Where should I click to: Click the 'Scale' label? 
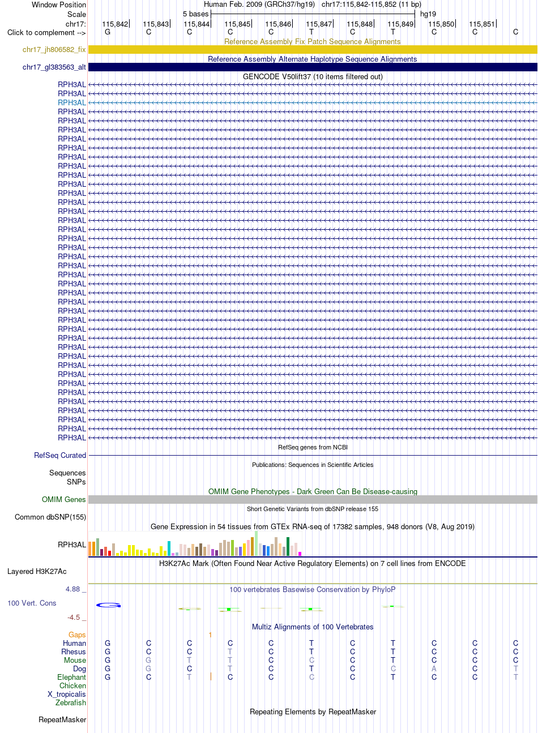pyautogui.click(x=76, y=14)
